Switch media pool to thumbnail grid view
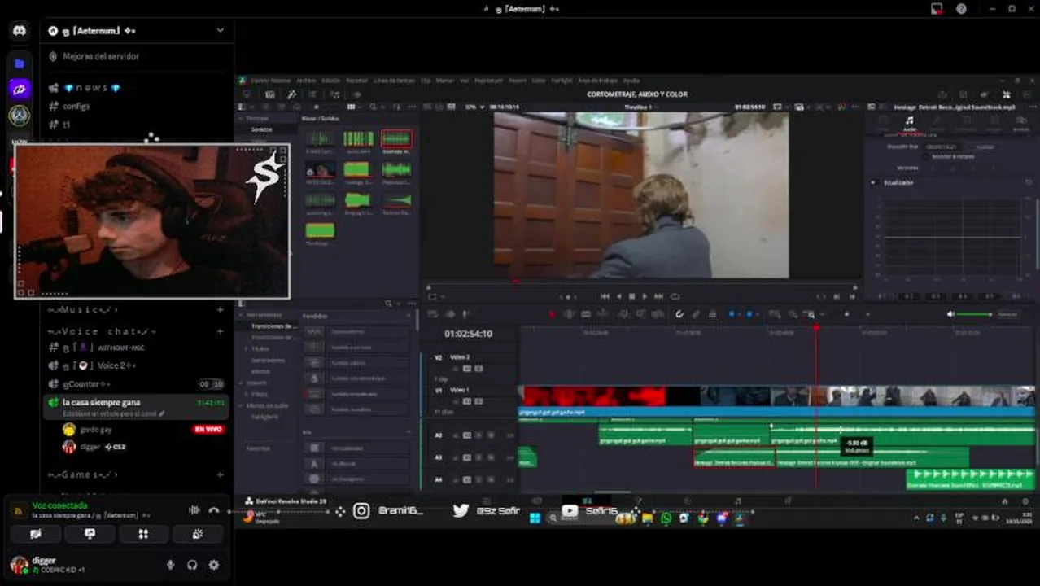The height and width of the screenshot is (586, 1040). [352, 107]
